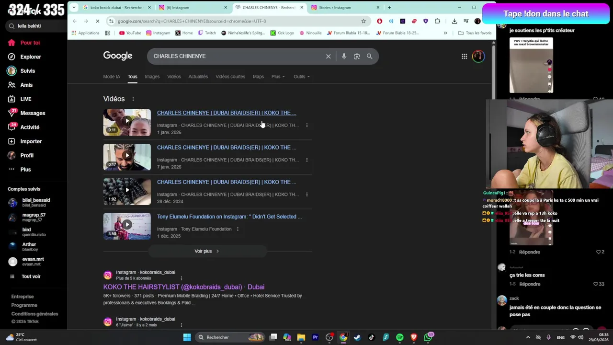Switch to koko braids dubai browser tab
Image resolution: width=613 pixels, height=345 pixels.
click(x=117, y=8)
